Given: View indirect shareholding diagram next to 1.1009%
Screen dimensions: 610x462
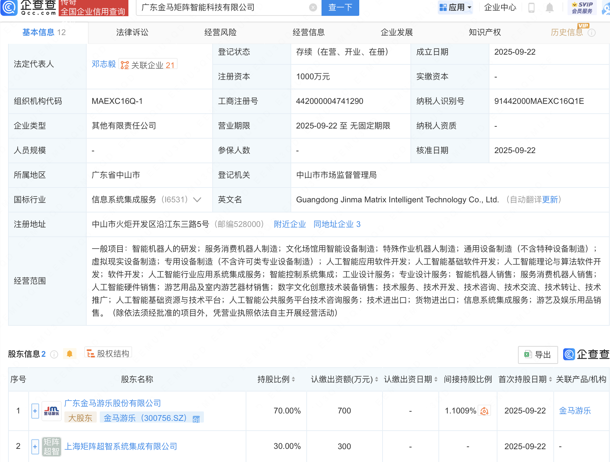Looking at the screenshot, I should tap(484, 411).
